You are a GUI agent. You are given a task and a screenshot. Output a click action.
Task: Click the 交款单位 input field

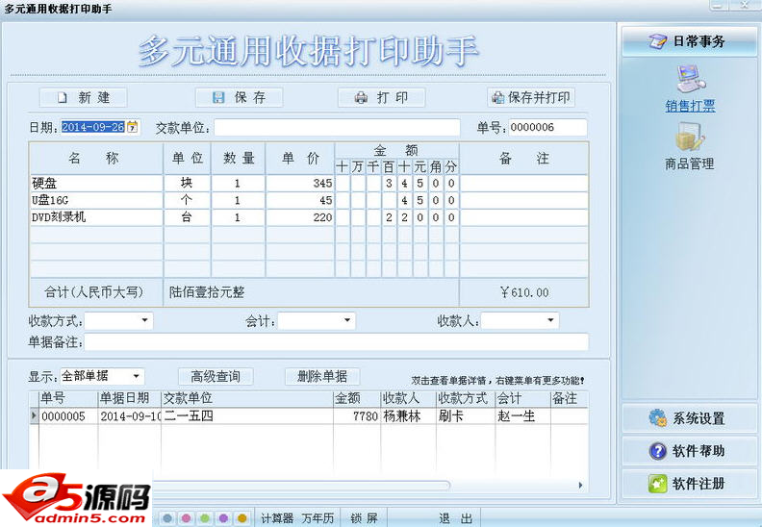337,128
